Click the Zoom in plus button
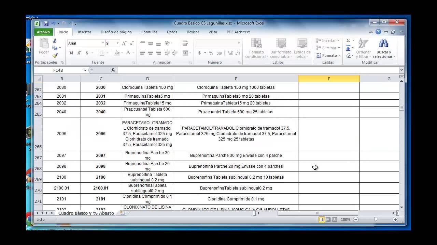Image resolution: width=437 pixels, height=245 pixels. point(395,220)
